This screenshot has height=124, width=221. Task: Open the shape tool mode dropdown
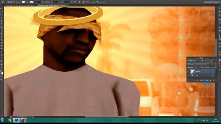click(11, 2)
